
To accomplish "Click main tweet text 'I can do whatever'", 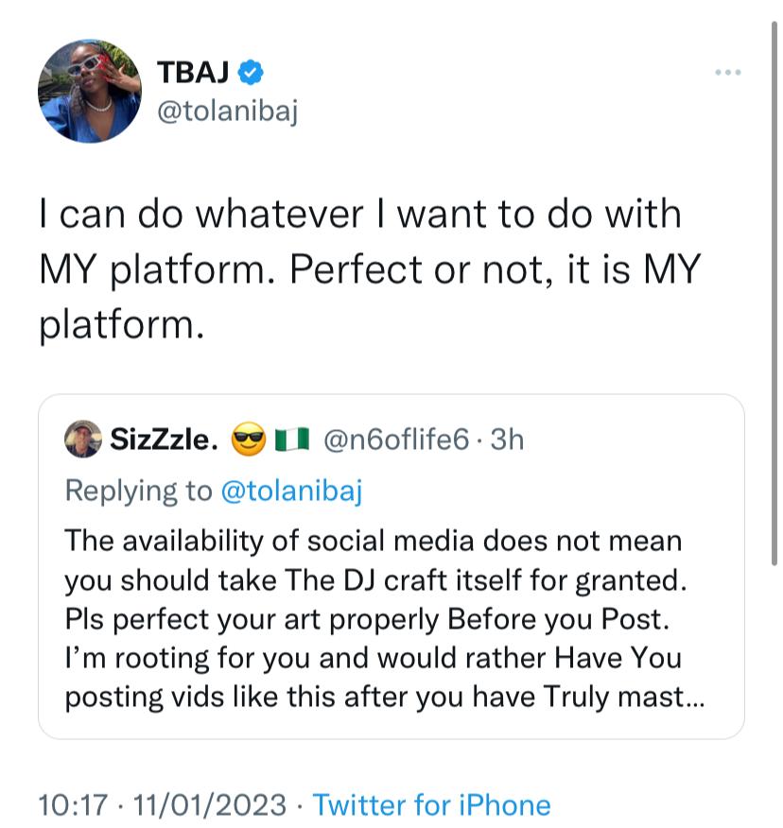I will pos(200,215).
